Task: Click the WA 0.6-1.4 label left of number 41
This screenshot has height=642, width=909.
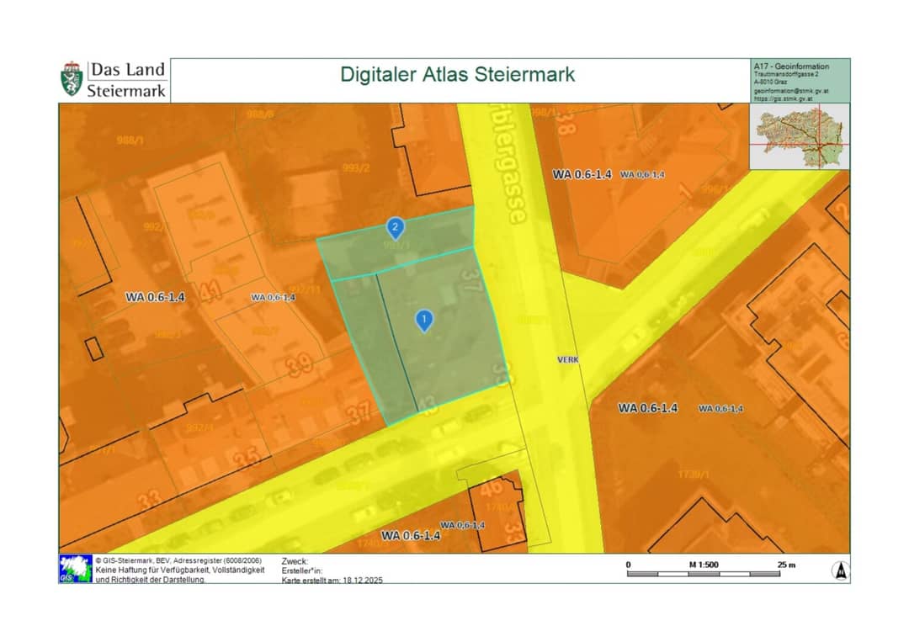Action: click(x=156, y=297)
